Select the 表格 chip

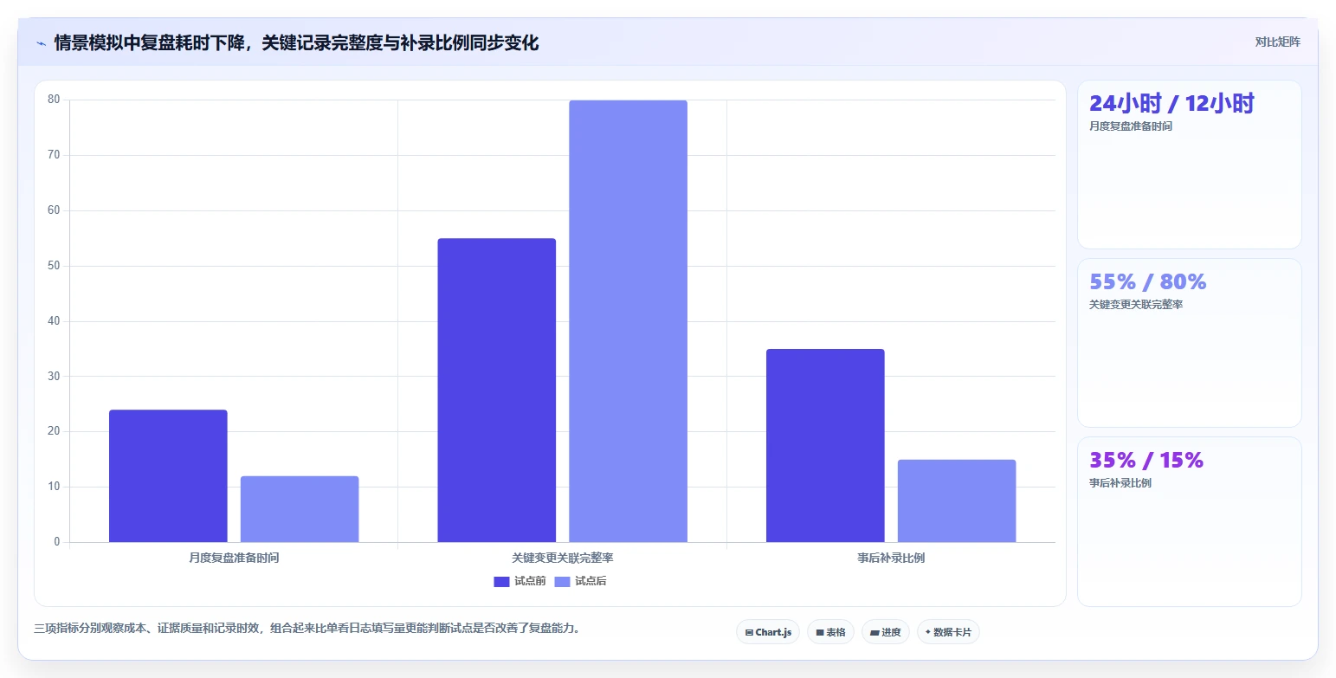click(830, 632)
